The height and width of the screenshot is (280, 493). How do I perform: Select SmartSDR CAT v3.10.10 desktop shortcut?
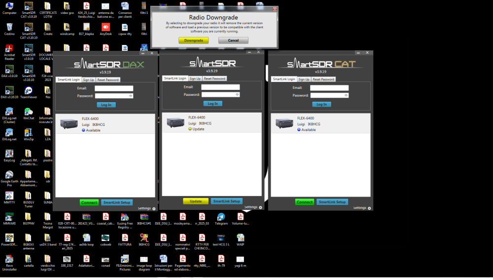pyautogui.click(x=29, y=31)
